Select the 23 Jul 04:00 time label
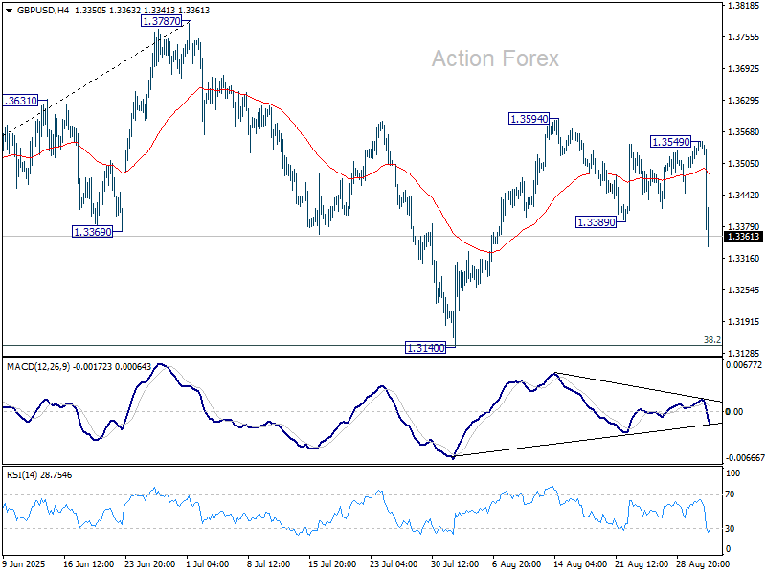Viewport: 766px width, 575px height. pos(394,564)
